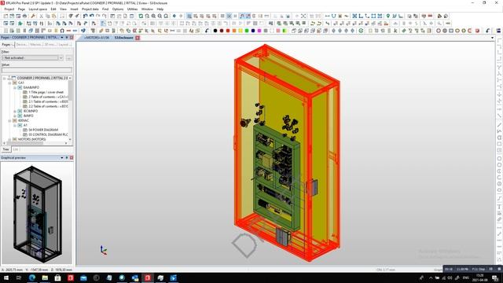
Task: Click the ellipse drawing tool icon
Action: 457,31
